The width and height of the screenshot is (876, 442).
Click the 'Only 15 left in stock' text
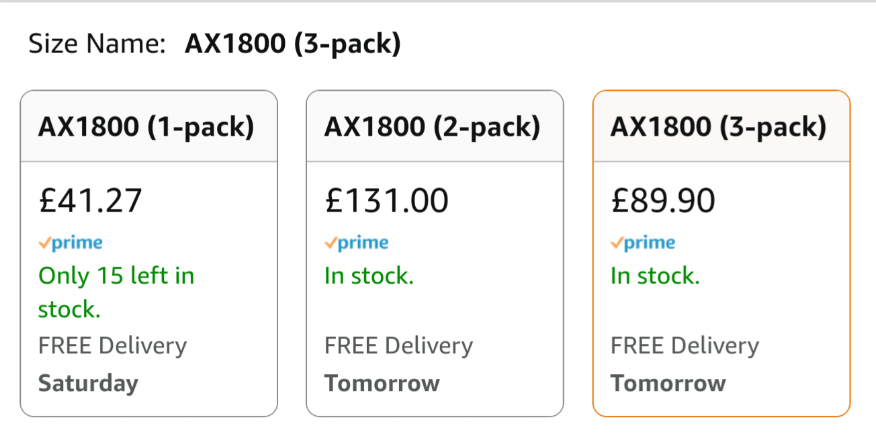116,292
